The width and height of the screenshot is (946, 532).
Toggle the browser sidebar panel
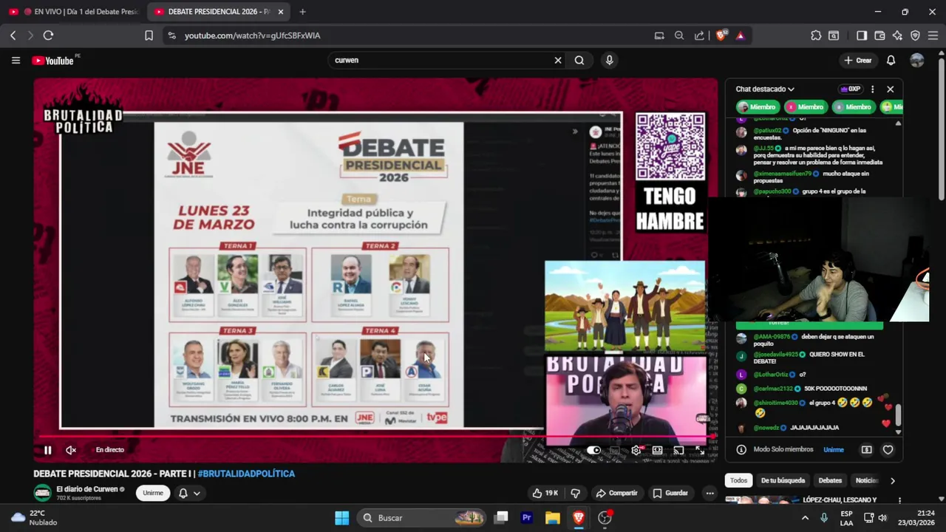pyautogui.click(x=862, y=35)
